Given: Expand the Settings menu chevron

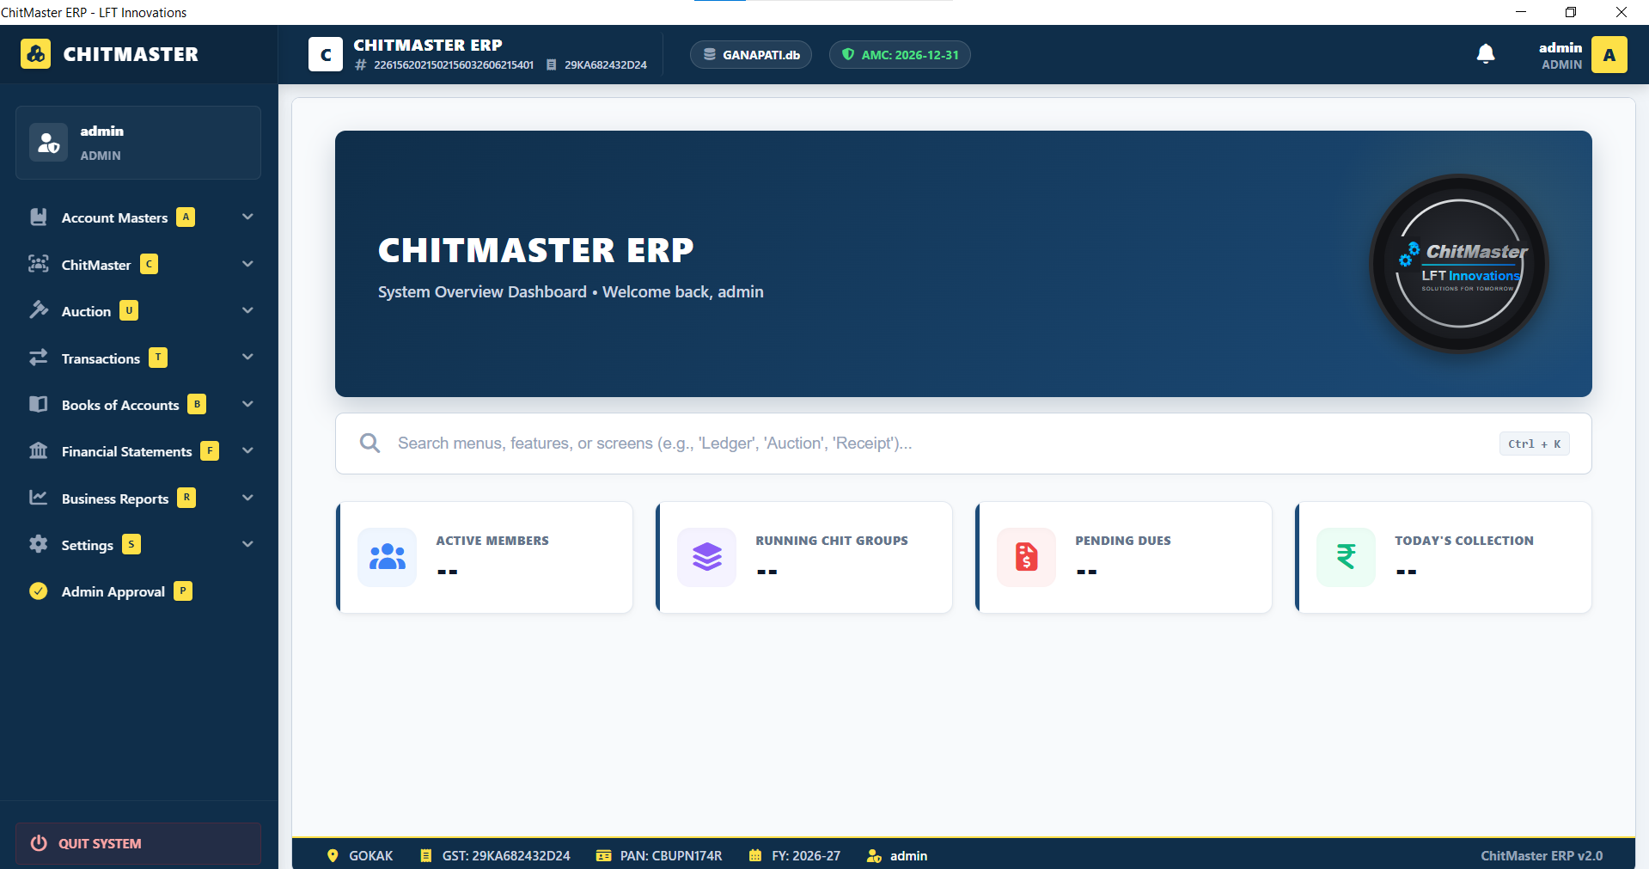Looking at the screenshot, I should coord(247,544).
